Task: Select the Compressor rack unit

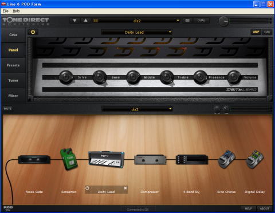Action: (150, 160)
